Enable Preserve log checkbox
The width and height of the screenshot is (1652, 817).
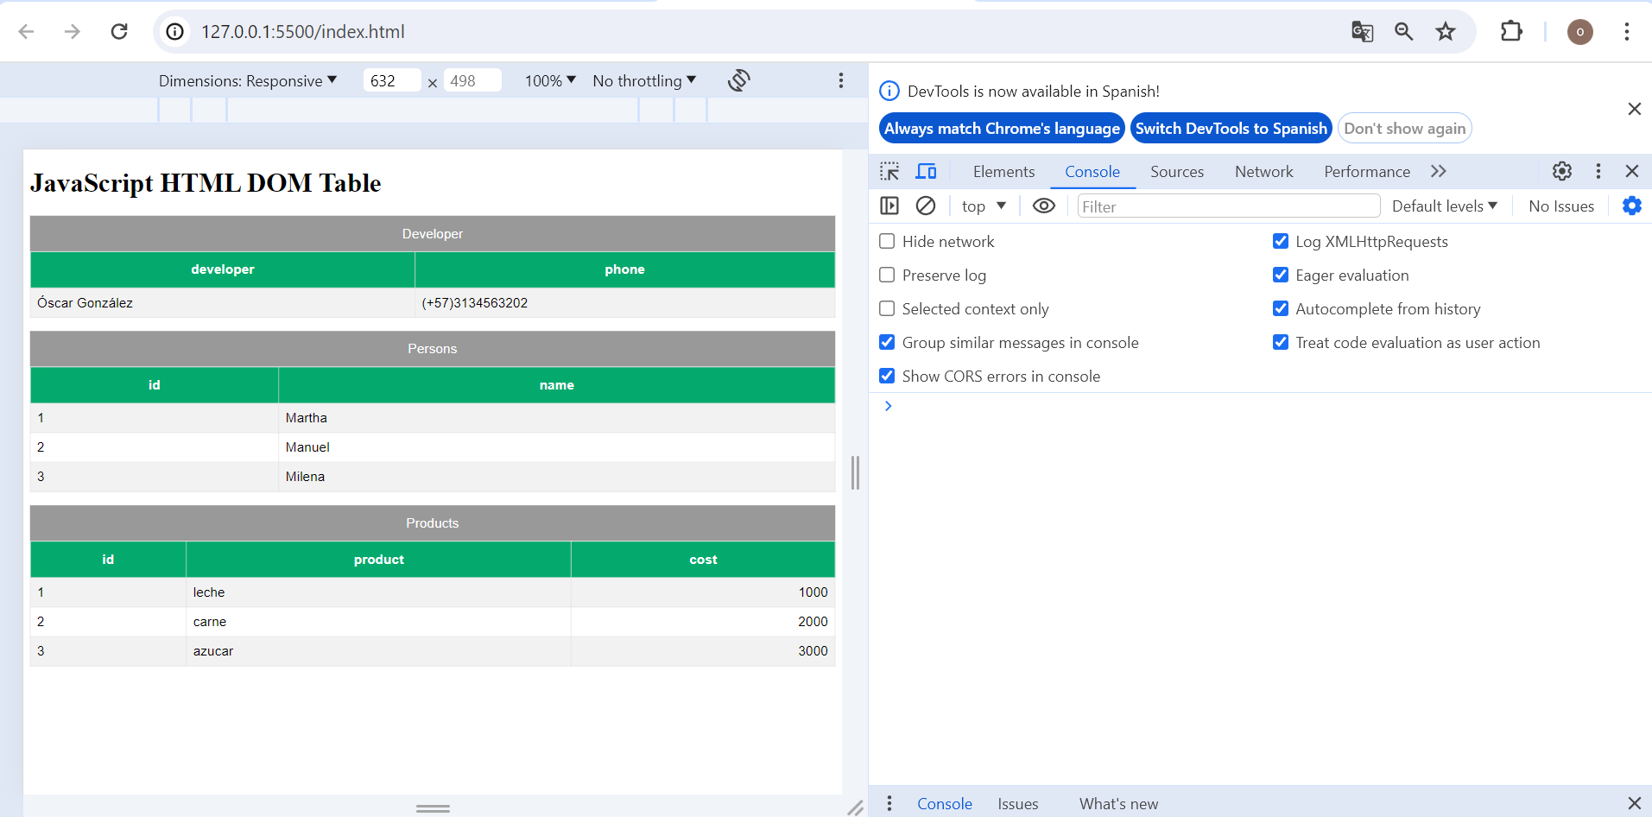[887, 275]
